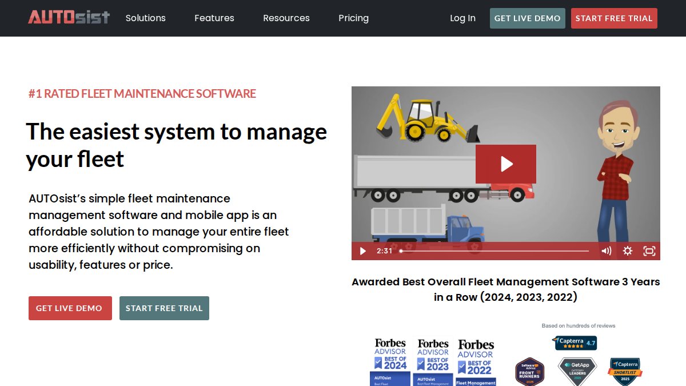
Task: Click the Log In link
Action: pos(462,18)
